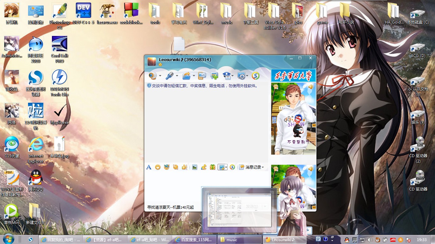Viewport: 435px width, 244px height.
Task: Click the contact's QQ show avatar image
Action: pyautogui.click(x=294, y=119)
